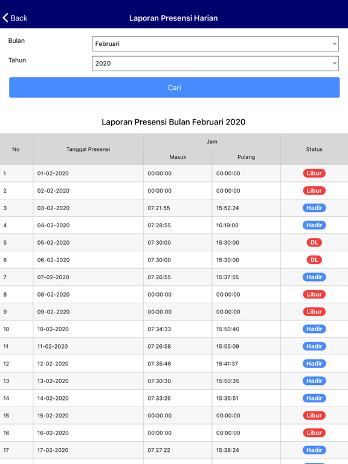Click the Tanggal Presensi column header
The height and width of the screenshot is (464, 348).
[88, 149]
